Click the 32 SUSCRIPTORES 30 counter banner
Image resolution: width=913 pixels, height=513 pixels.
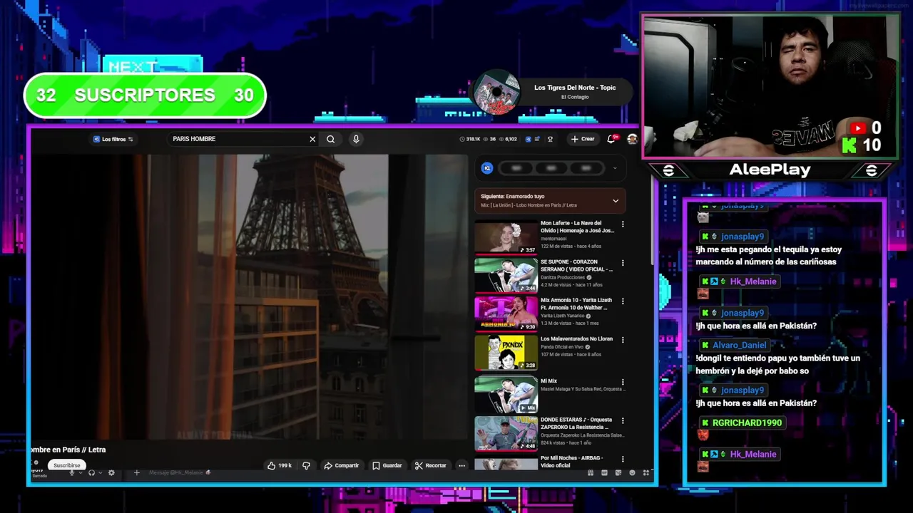click(145, 95)
